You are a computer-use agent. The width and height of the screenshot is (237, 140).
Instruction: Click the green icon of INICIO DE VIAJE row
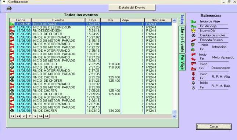coord(12,24)
